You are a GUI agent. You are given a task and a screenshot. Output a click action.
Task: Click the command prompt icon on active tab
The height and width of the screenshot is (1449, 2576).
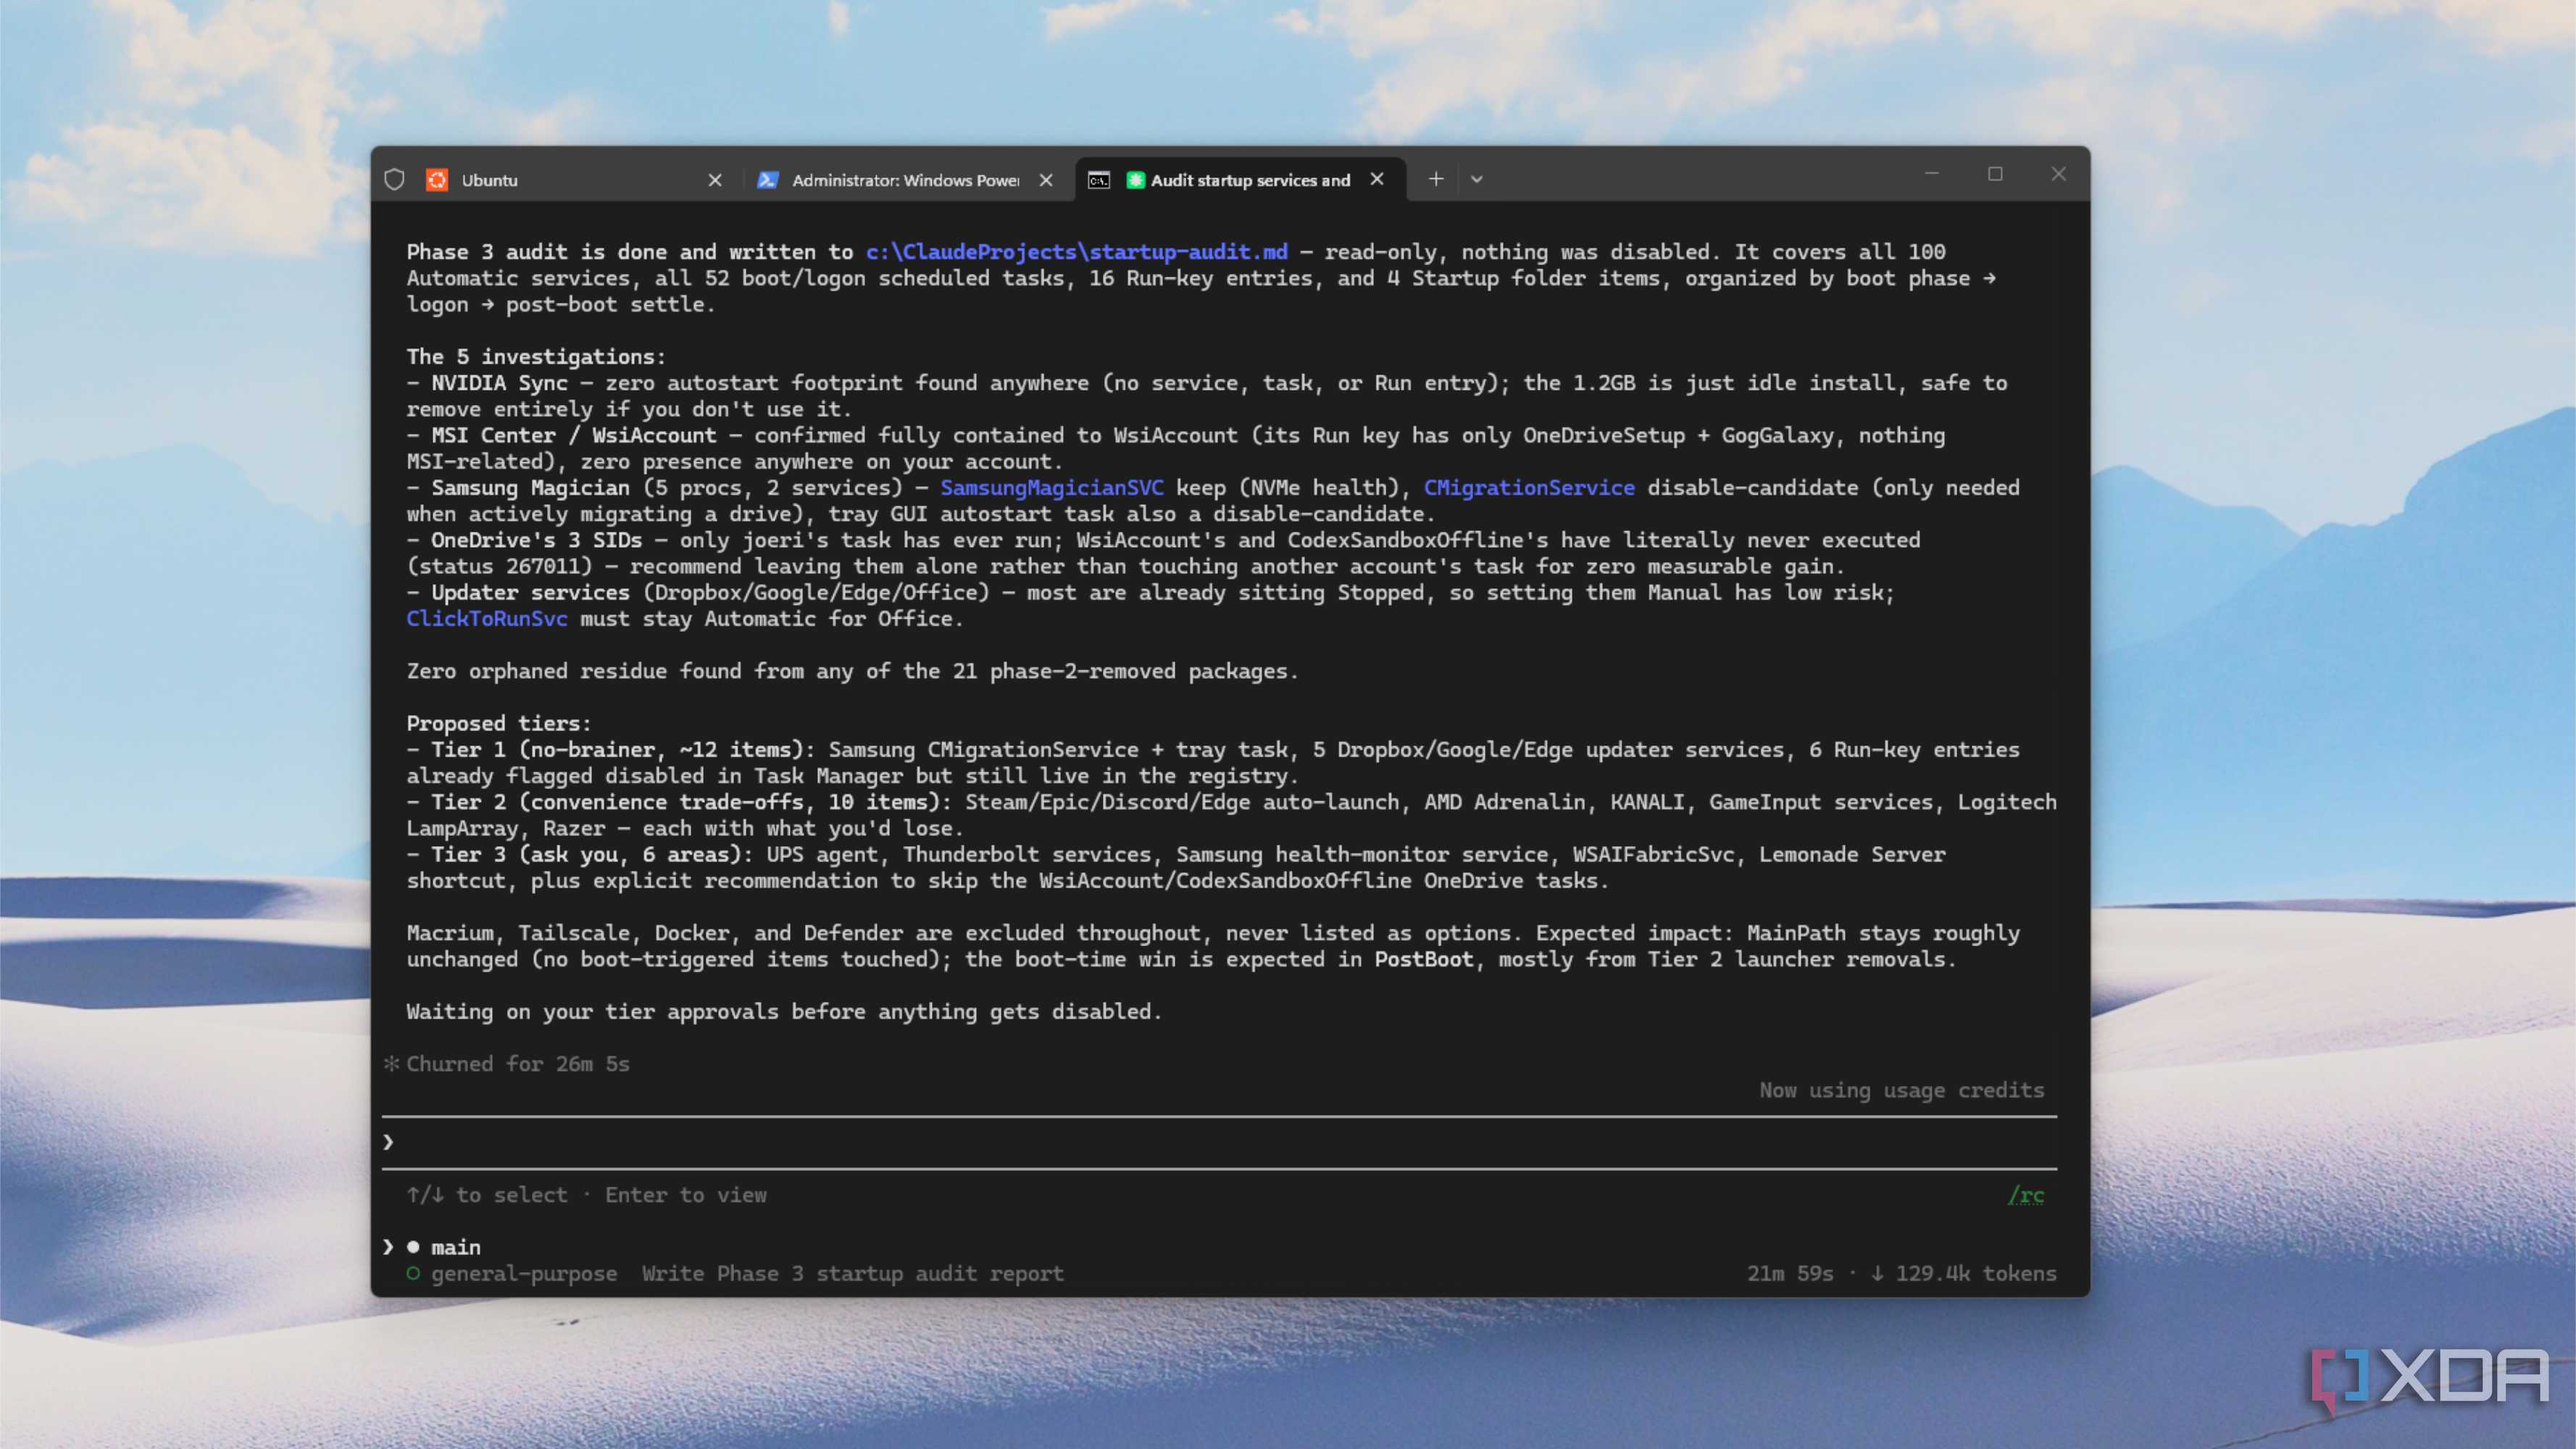click(x=1099, y=180)
